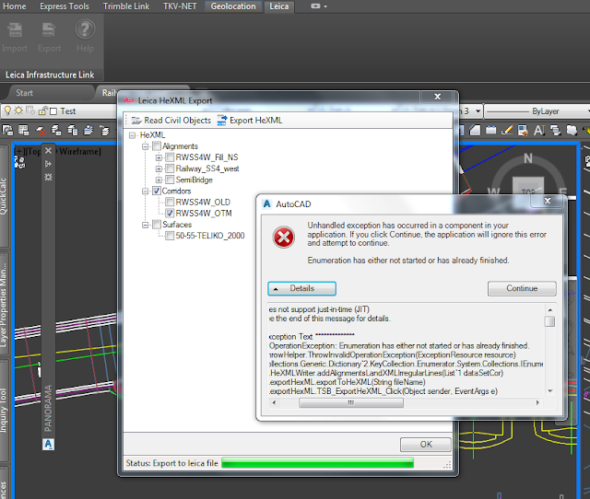Viewport: 590px width, 499px height.
Task: Click the layer stack with phone icon
Action: coord(72,131)
